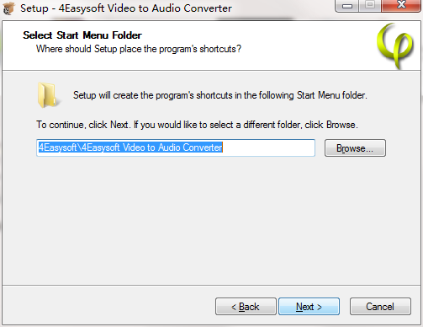Go to the previous step with Back
Image resolution: width=423 pixels, height=327 pixels.
coord(246,307)
